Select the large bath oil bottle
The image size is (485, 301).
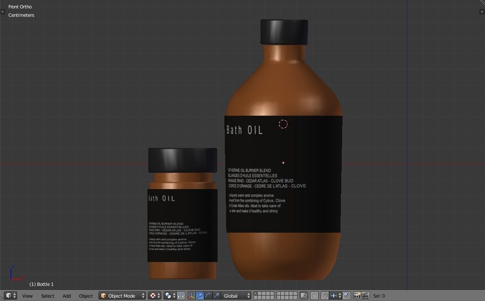[x=283, y=150]
